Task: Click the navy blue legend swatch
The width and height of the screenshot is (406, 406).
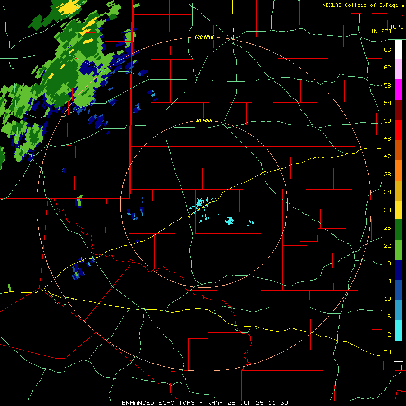Action: tap(398, 270)
